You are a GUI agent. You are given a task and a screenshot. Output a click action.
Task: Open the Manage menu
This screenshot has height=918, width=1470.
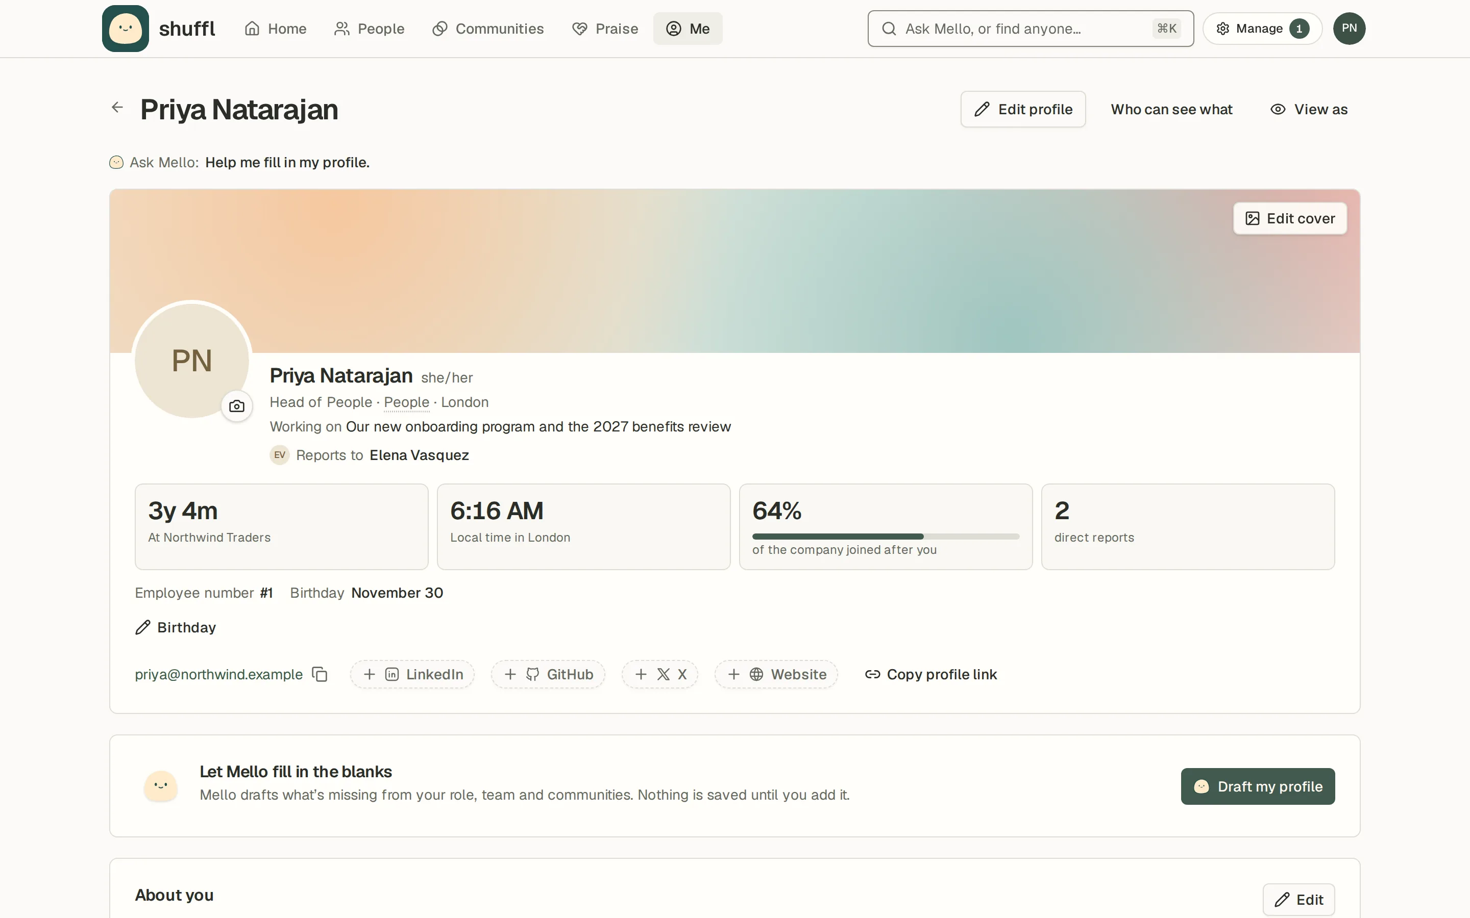[x=1262, y=29]
